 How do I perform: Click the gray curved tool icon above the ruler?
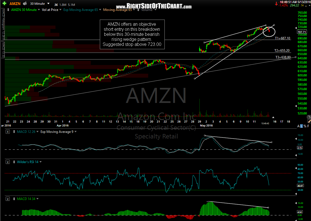point(309,117)
